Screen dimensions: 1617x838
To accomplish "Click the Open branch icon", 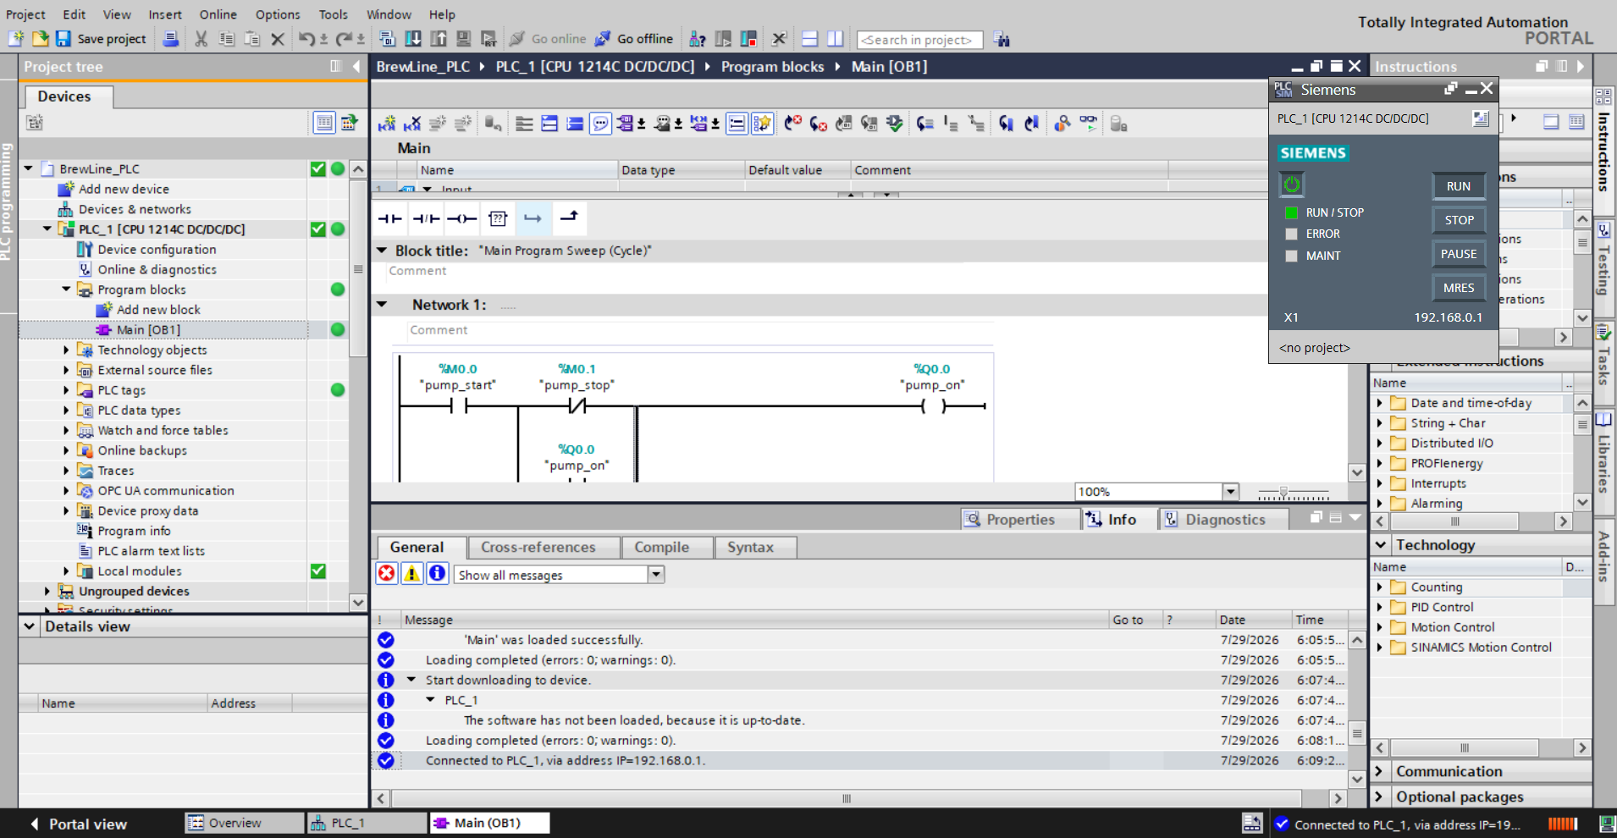I will click(533, 218).
